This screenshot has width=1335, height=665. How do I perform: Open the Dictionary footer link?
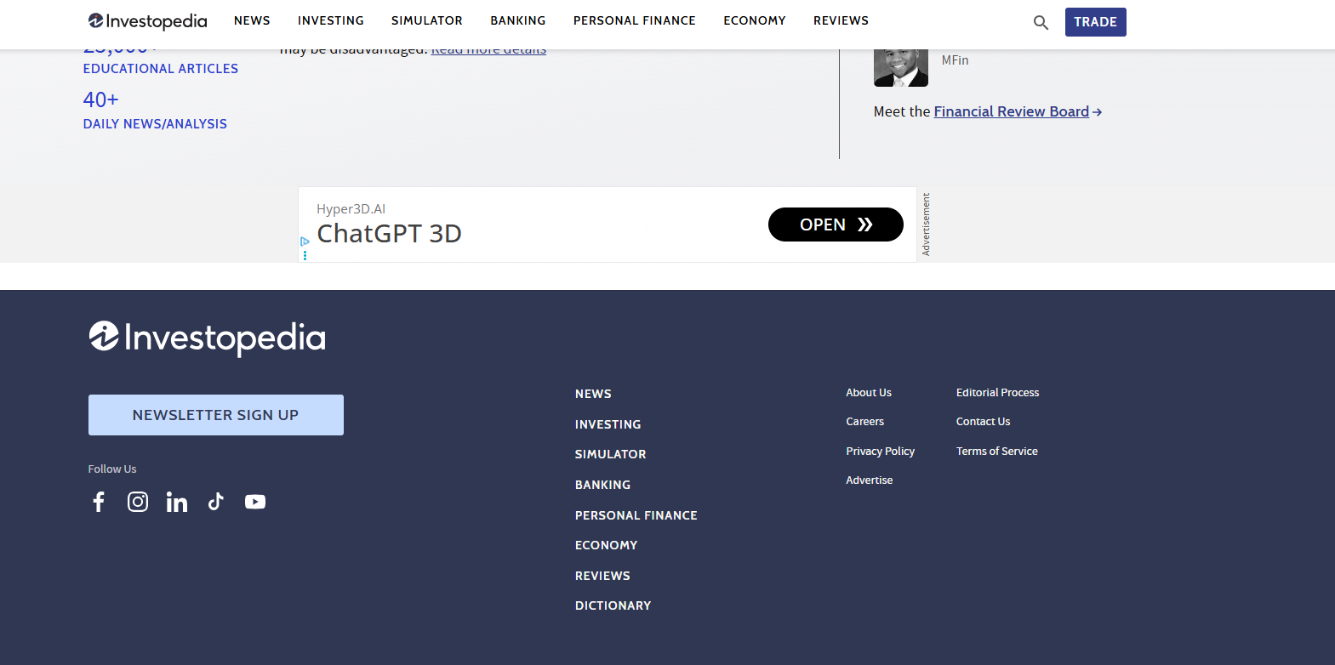click(613, 605)
